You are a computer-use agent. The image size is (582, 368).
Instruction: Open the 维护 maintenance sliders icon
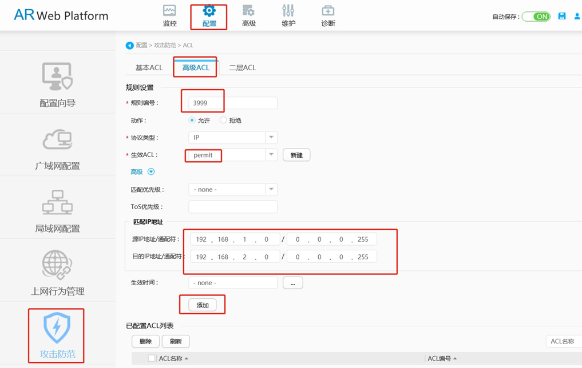[288, 11]
